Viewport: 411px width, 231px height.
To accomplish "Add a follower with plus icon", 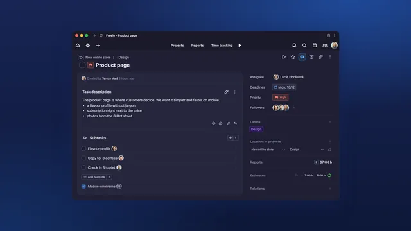I will (x=294, y=108).
